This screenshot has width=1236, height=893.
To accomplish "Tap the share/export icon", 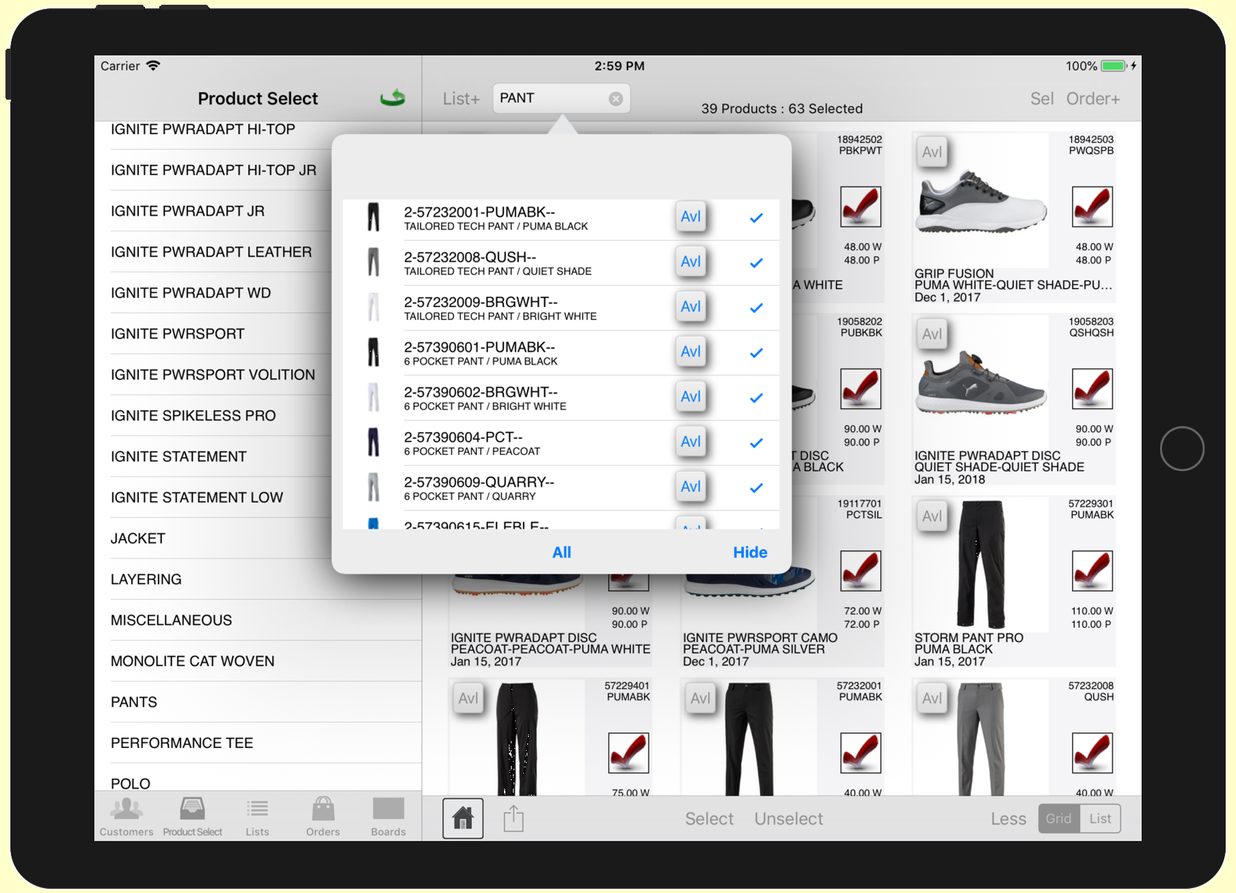I will (514, 818).
